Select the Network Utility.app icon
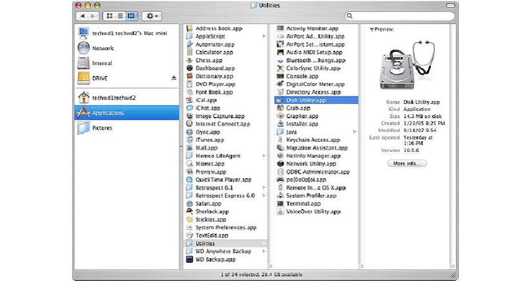Viewport: 511px width, 281px height. [280, 164]
